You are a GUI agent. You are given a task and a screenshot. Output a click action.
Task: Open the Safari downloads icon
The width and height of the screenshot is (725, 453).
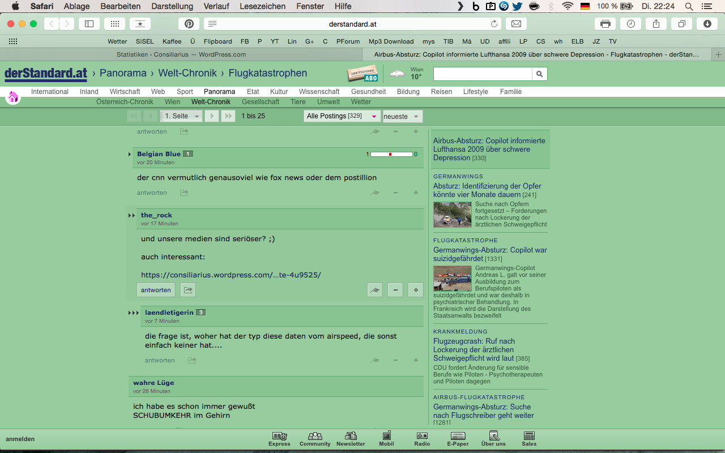(707, 24)
